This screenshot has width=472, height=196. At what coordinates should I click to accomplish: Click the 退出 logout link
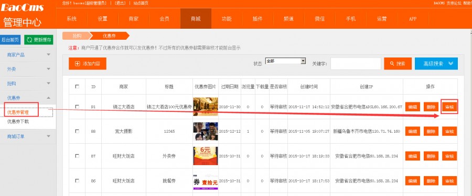(120, 3)
